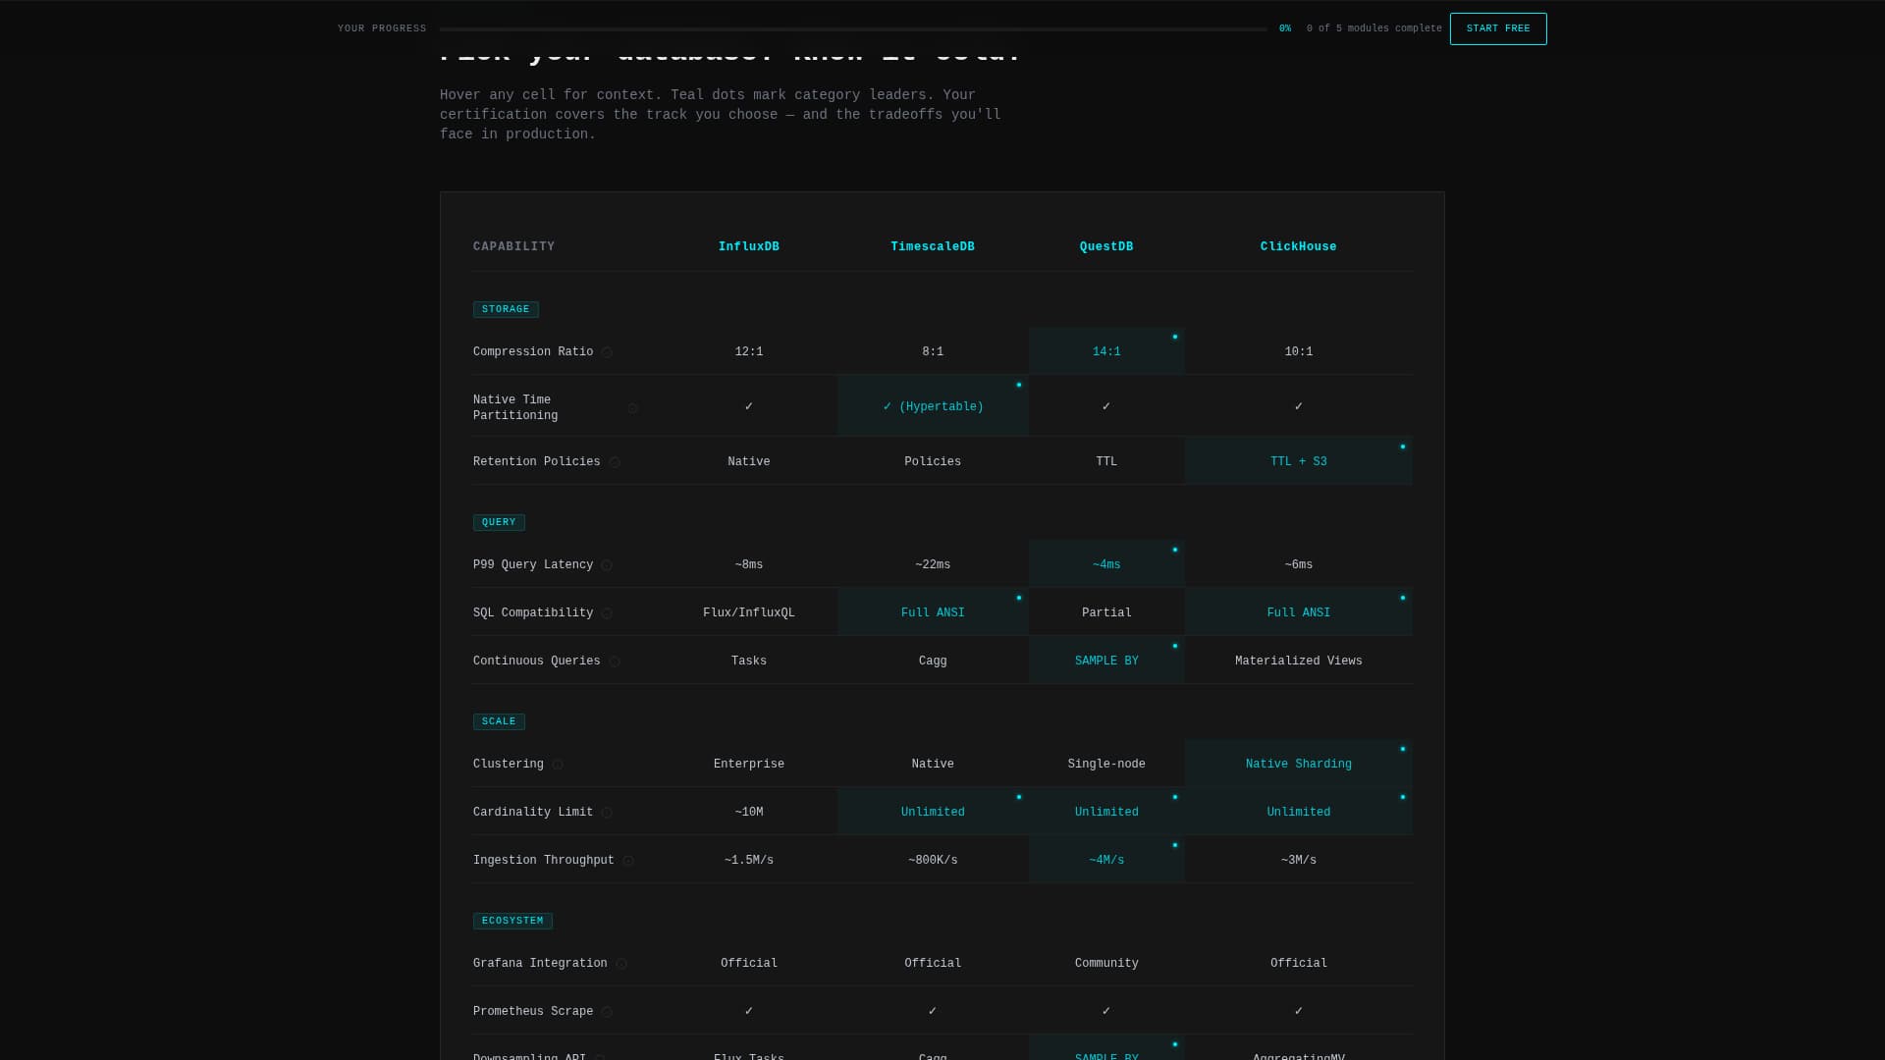Click QuestDB's 14:1 compression cell
The image size is (1885, 1060).
[x=1106, y=351]
